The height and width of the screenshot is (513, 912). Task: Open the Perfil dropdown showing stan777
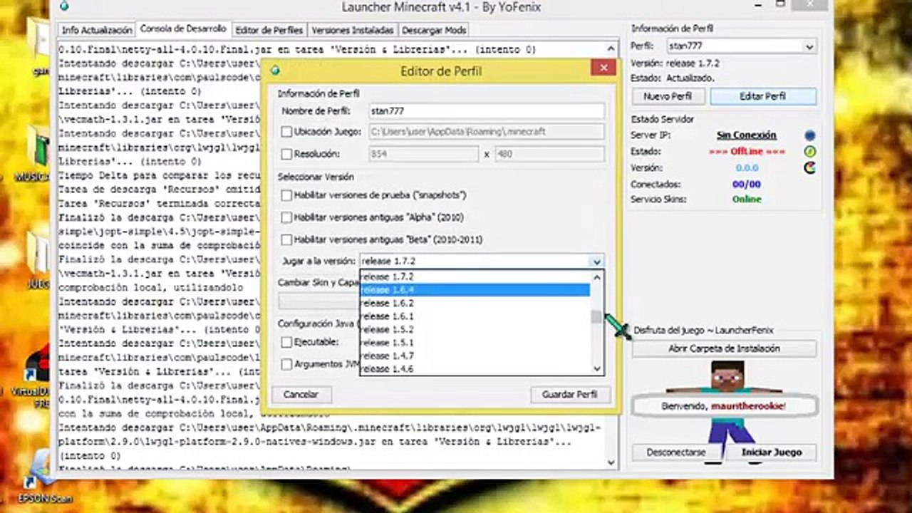741,46
